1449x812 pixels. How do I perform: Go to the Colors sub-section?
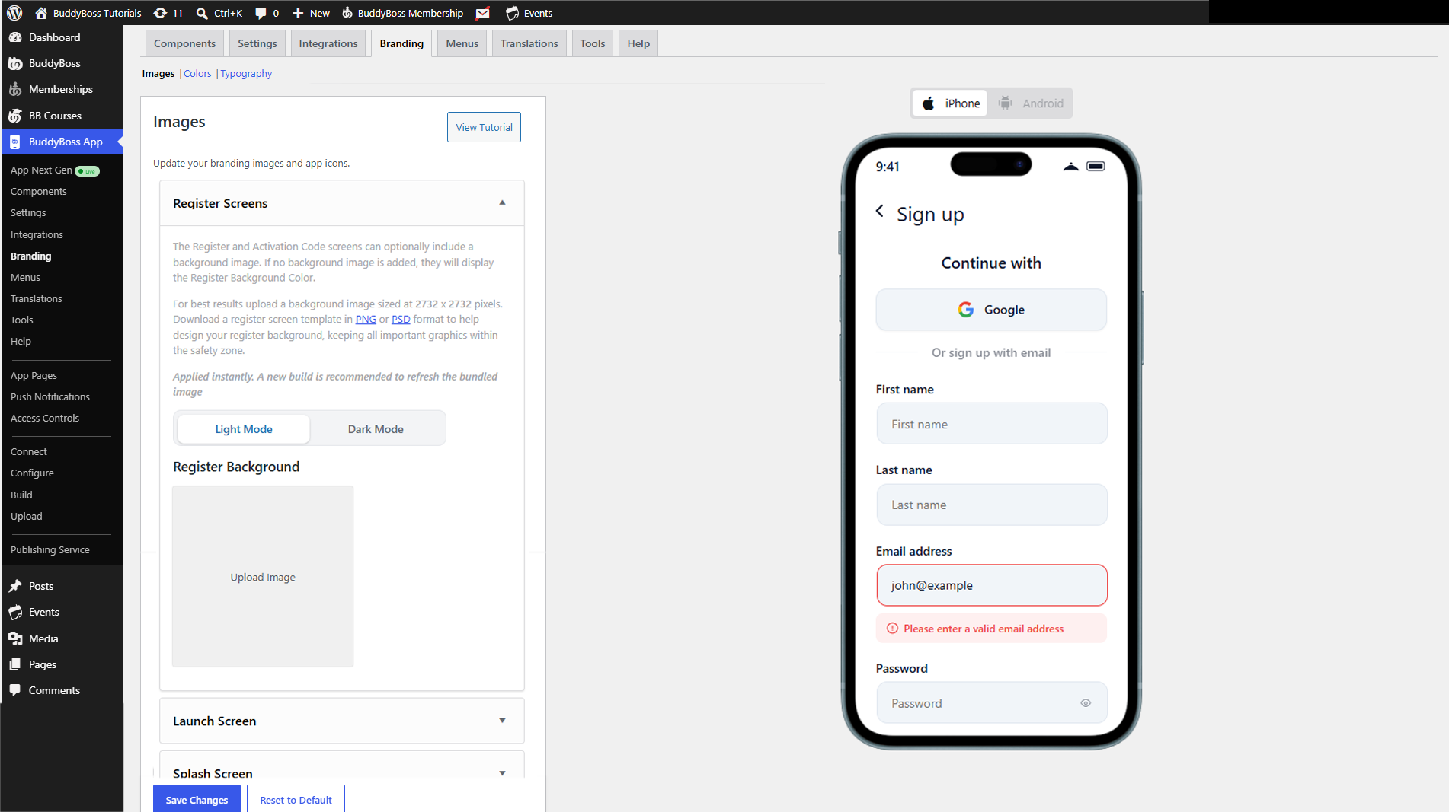pos(197,73)
